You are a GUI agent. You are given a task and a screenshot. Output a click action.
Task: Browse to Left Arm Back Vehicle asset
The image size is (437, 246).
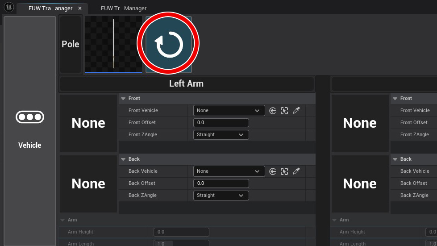(284, 171)
